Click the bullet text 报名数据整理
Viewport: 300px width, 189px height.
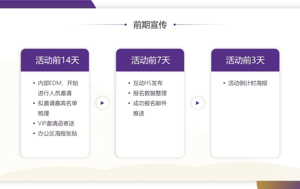(150, 93)
